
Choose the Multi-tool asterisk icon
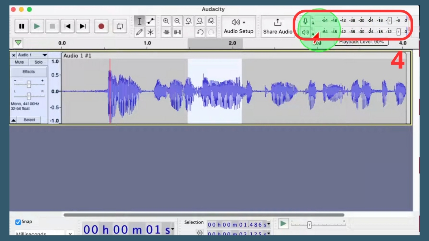pos(151,32)
